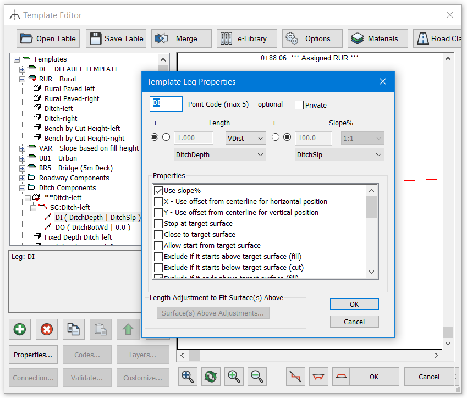This screenshot has width=467, height=398.
Task: Close the Template Leg Properties dialog
Action: click(x=383, y=81)
